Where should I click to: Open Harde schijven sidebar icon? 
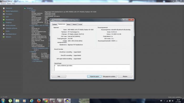[x=4, y=25]
